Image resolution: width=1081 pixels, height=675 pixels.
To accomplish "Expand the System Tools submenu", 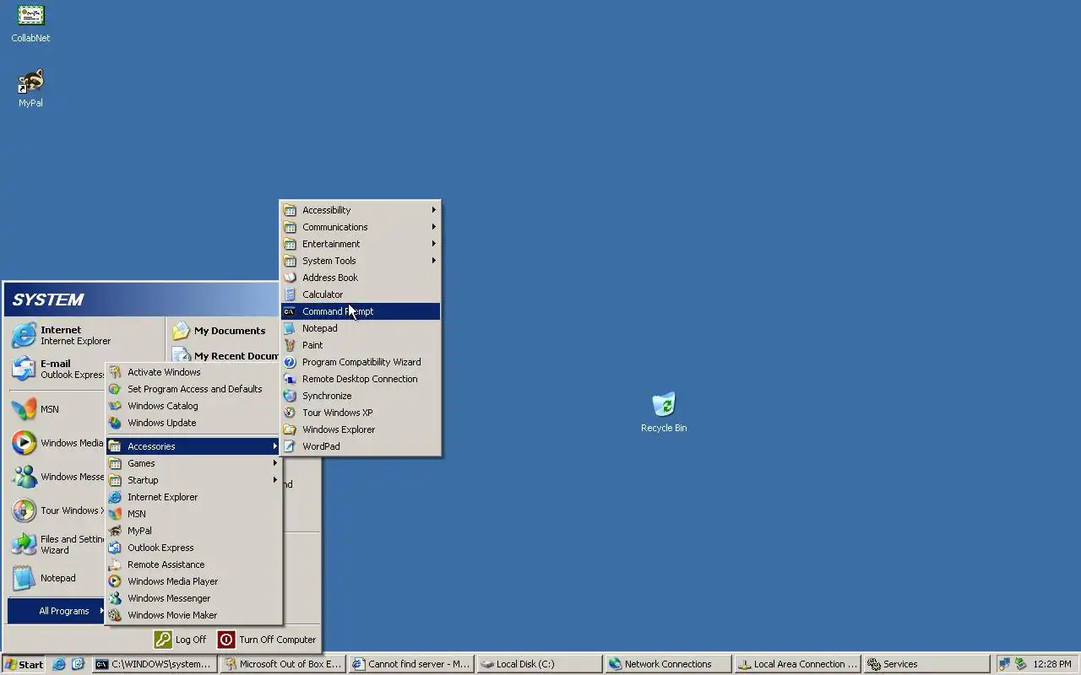I will (x=361, y=261).
